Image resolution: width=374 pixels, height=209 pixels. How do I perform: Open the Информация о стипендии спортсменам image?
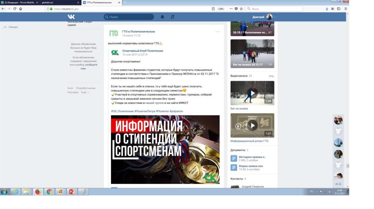165,149
